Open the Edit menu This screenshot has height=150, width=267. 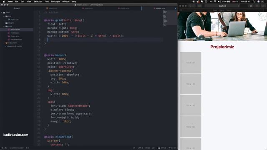tap(23, 2)
